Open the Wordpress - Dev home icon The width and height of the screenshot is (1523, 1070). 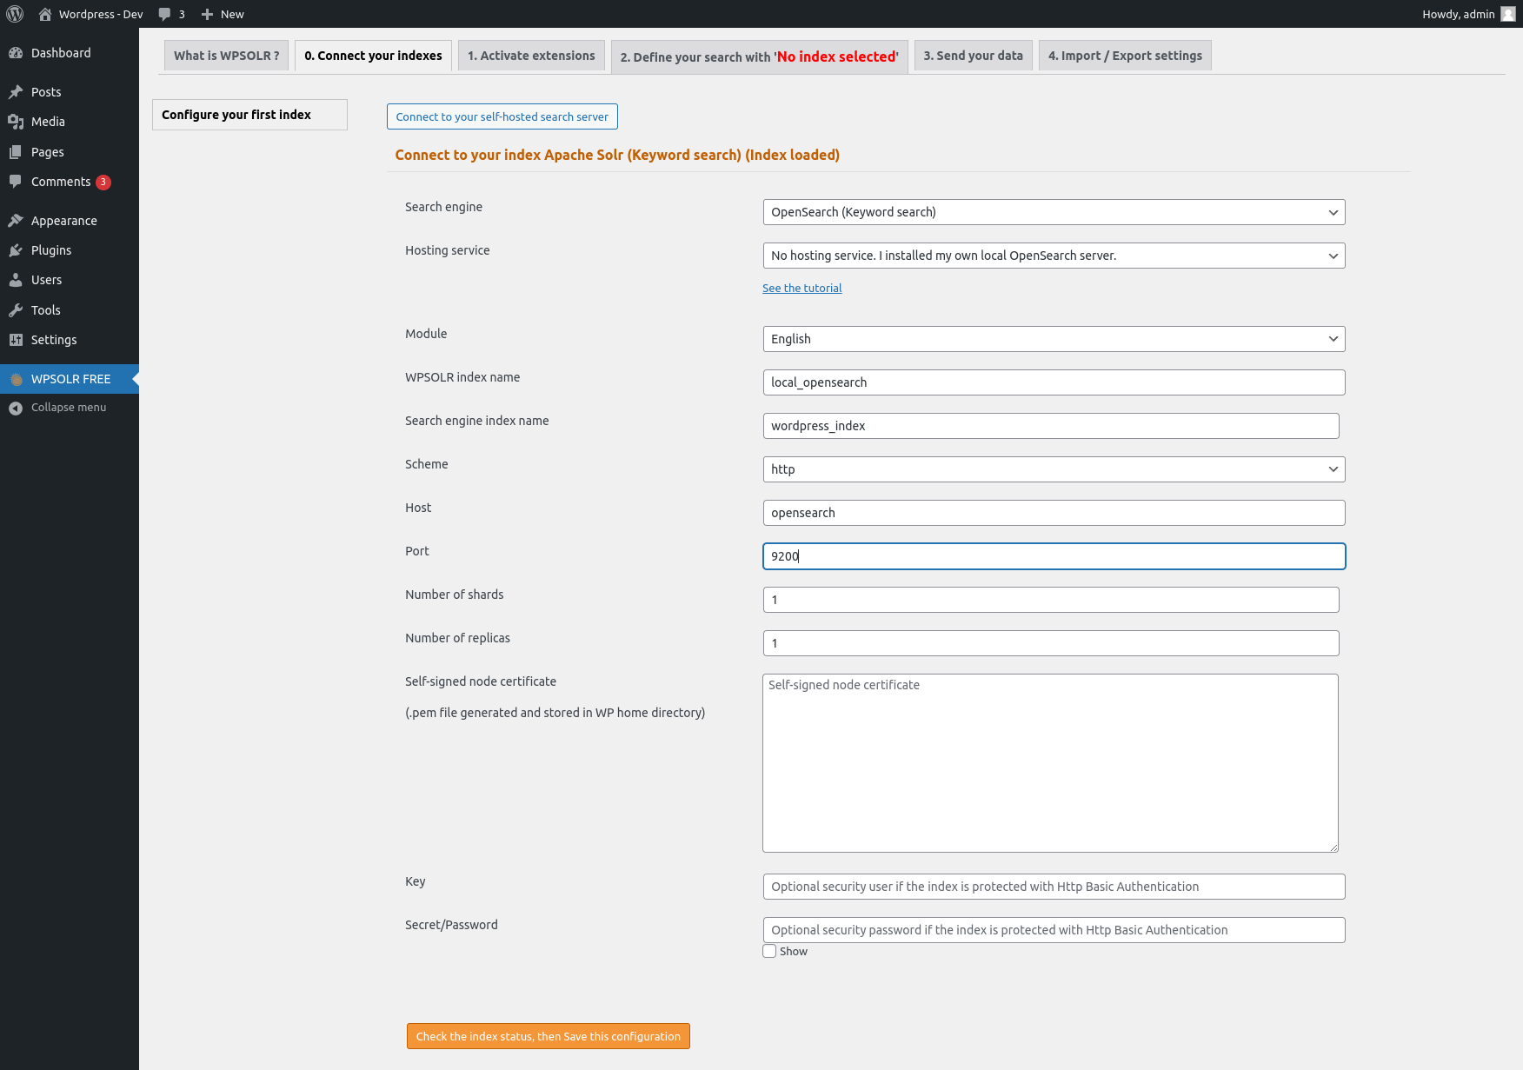click(45, 14)
